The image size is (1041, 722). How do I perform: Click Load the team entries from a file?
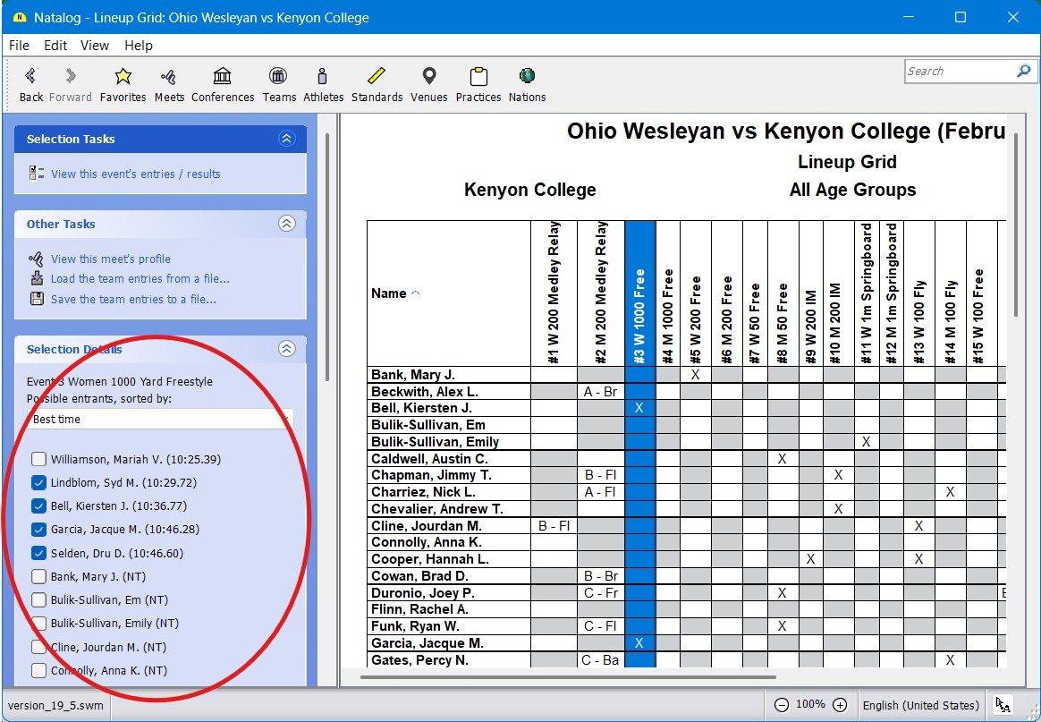pos(140,279)
